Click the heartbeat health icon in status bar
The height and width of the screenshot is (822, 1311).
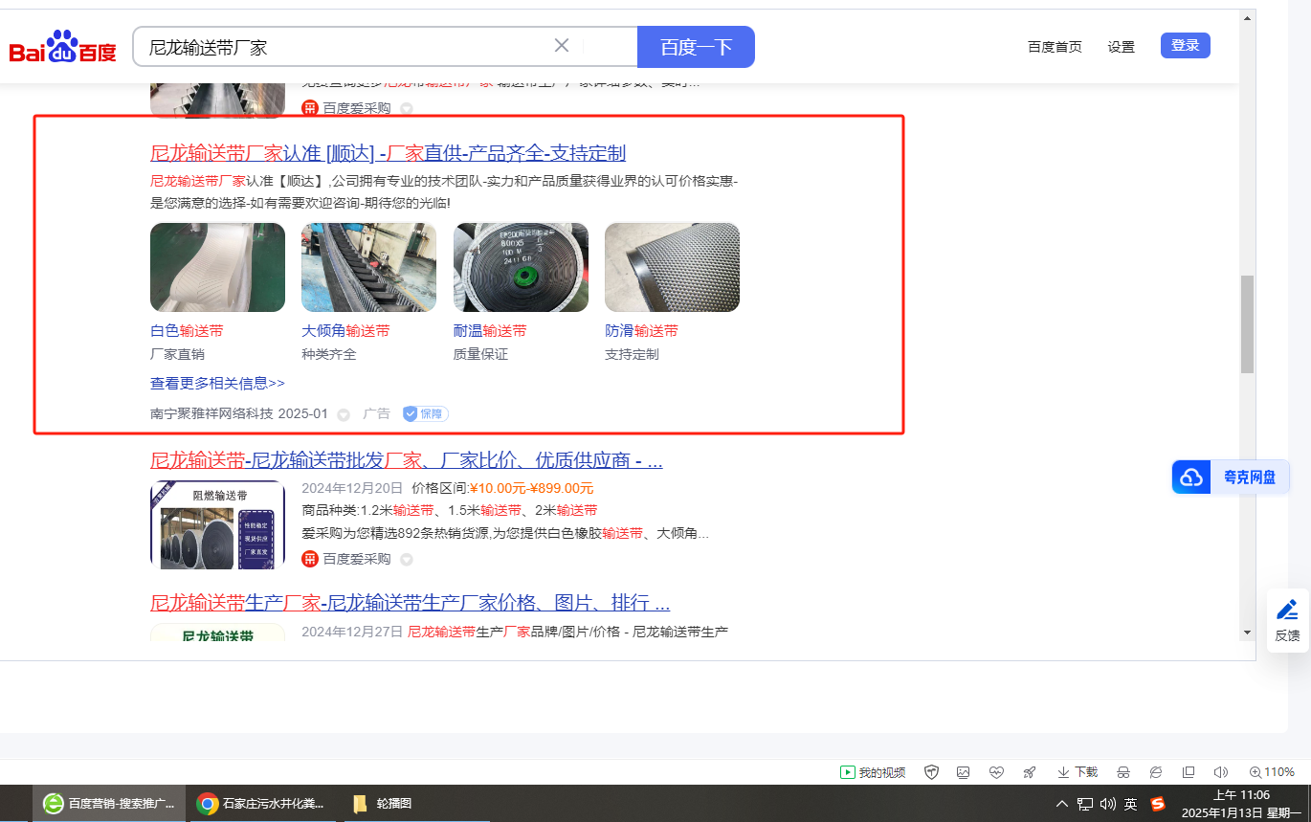[996, 772]
